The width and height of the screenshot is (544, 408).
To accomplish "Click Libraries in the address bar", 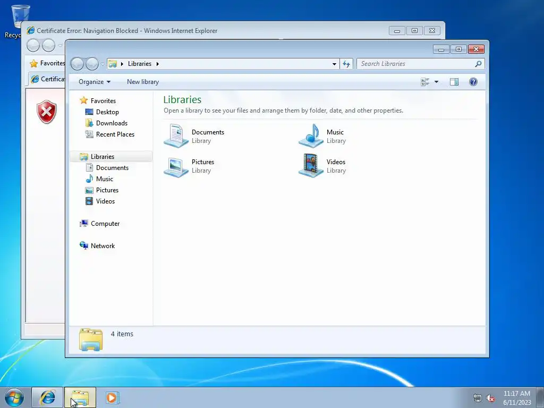I will 140,64.
